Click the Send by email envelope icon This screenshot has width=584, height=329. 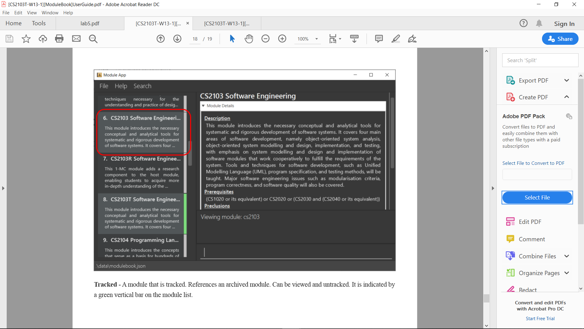pos(76,39)
